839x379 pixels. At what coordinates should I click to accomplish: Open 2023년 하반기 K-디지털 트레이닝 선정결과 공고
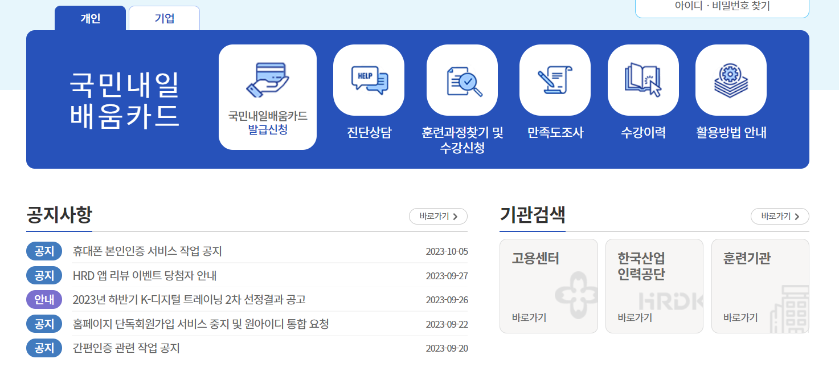point(189,300)
